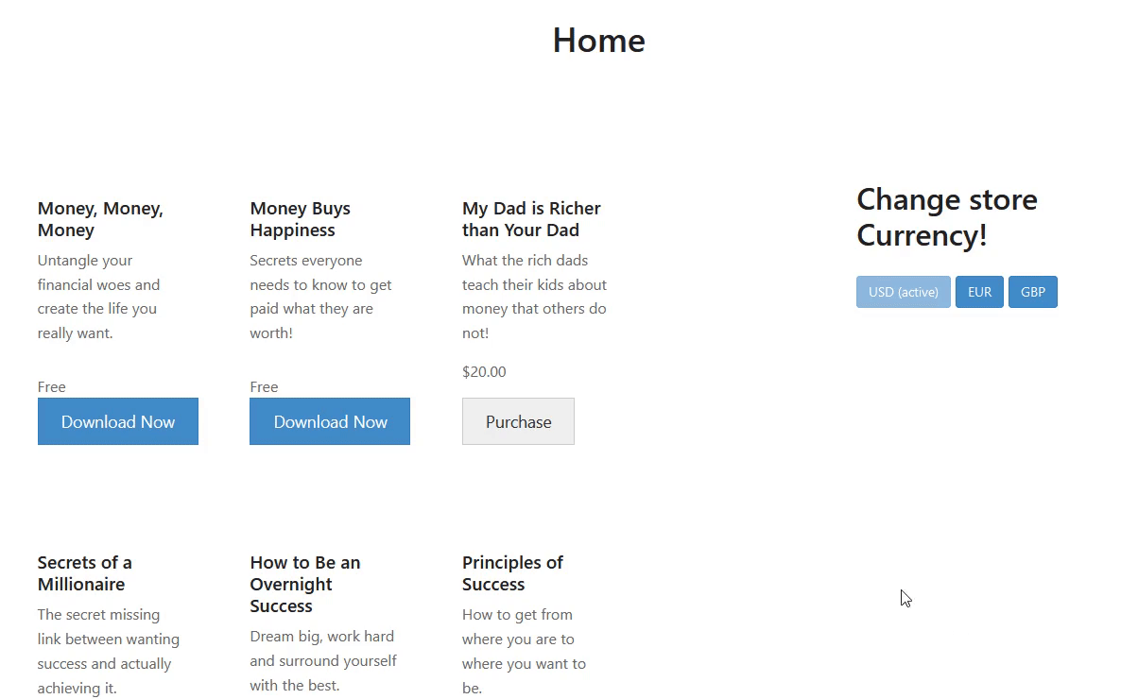Click Download Now under Money Buys Happiness
1121x699 pixels.
(330, 421)
